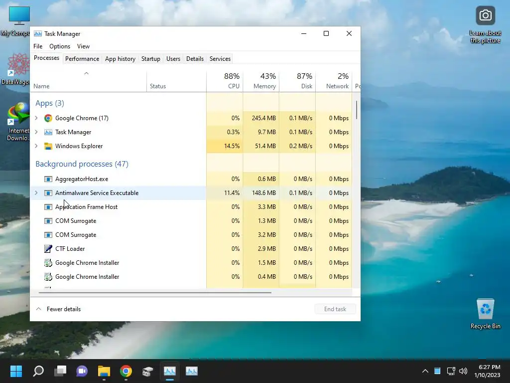Switch to the Users tab
Screen dimensions: 510x383
coord(173,59)
